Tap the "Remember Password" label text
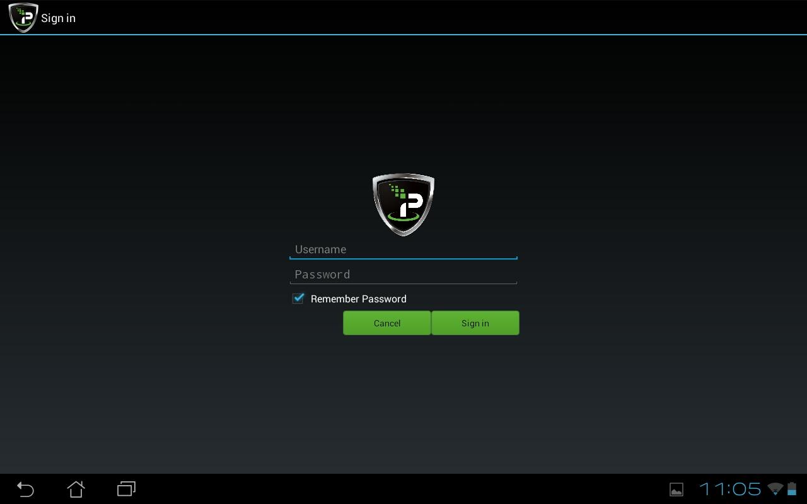 pos(358,299)
